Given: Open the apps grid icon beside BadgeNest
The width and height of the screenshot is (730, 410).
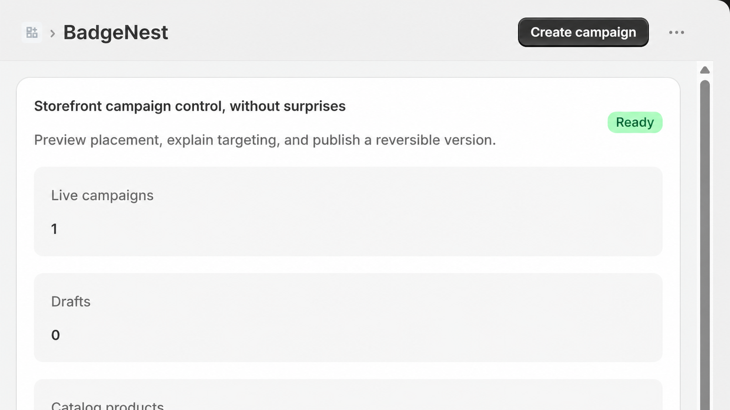Looking at the screenshot, I should pyautogui.click(x=32, y=32).
